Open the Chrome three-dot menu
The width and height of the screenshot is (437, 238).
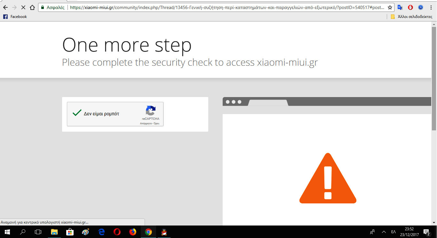(x=431, y=7)
